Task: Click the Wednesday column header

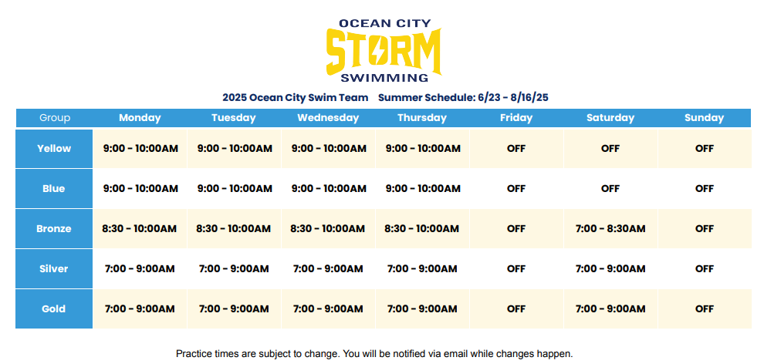Action: click(328, 118)
